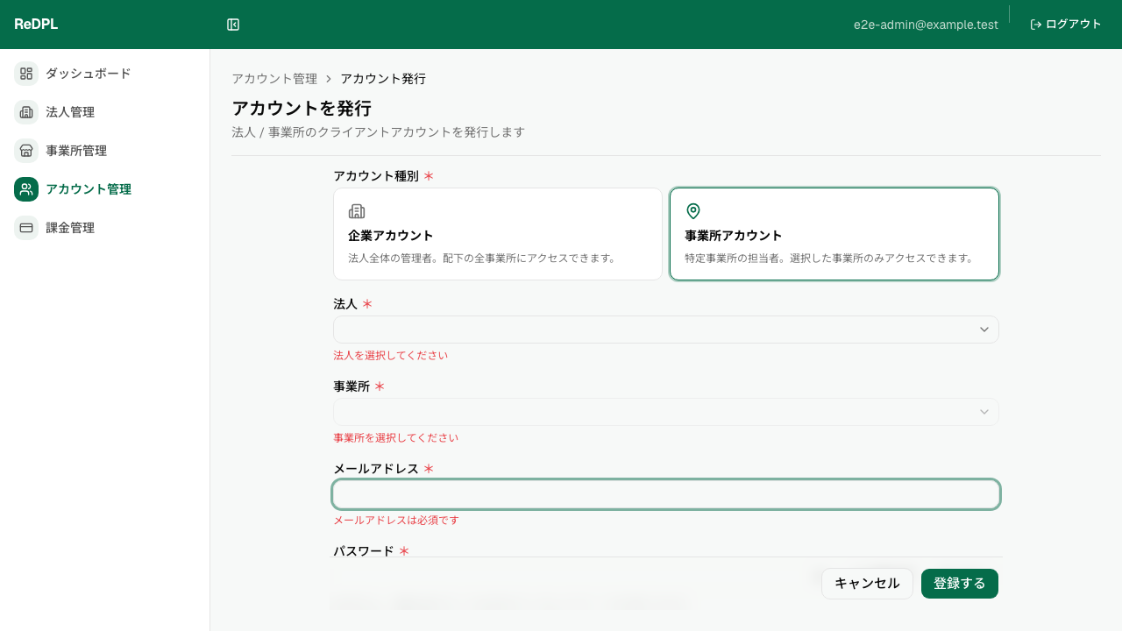
Task: Click the アカウント管理 breadcrumb link
Action: (x=274, y=79)
